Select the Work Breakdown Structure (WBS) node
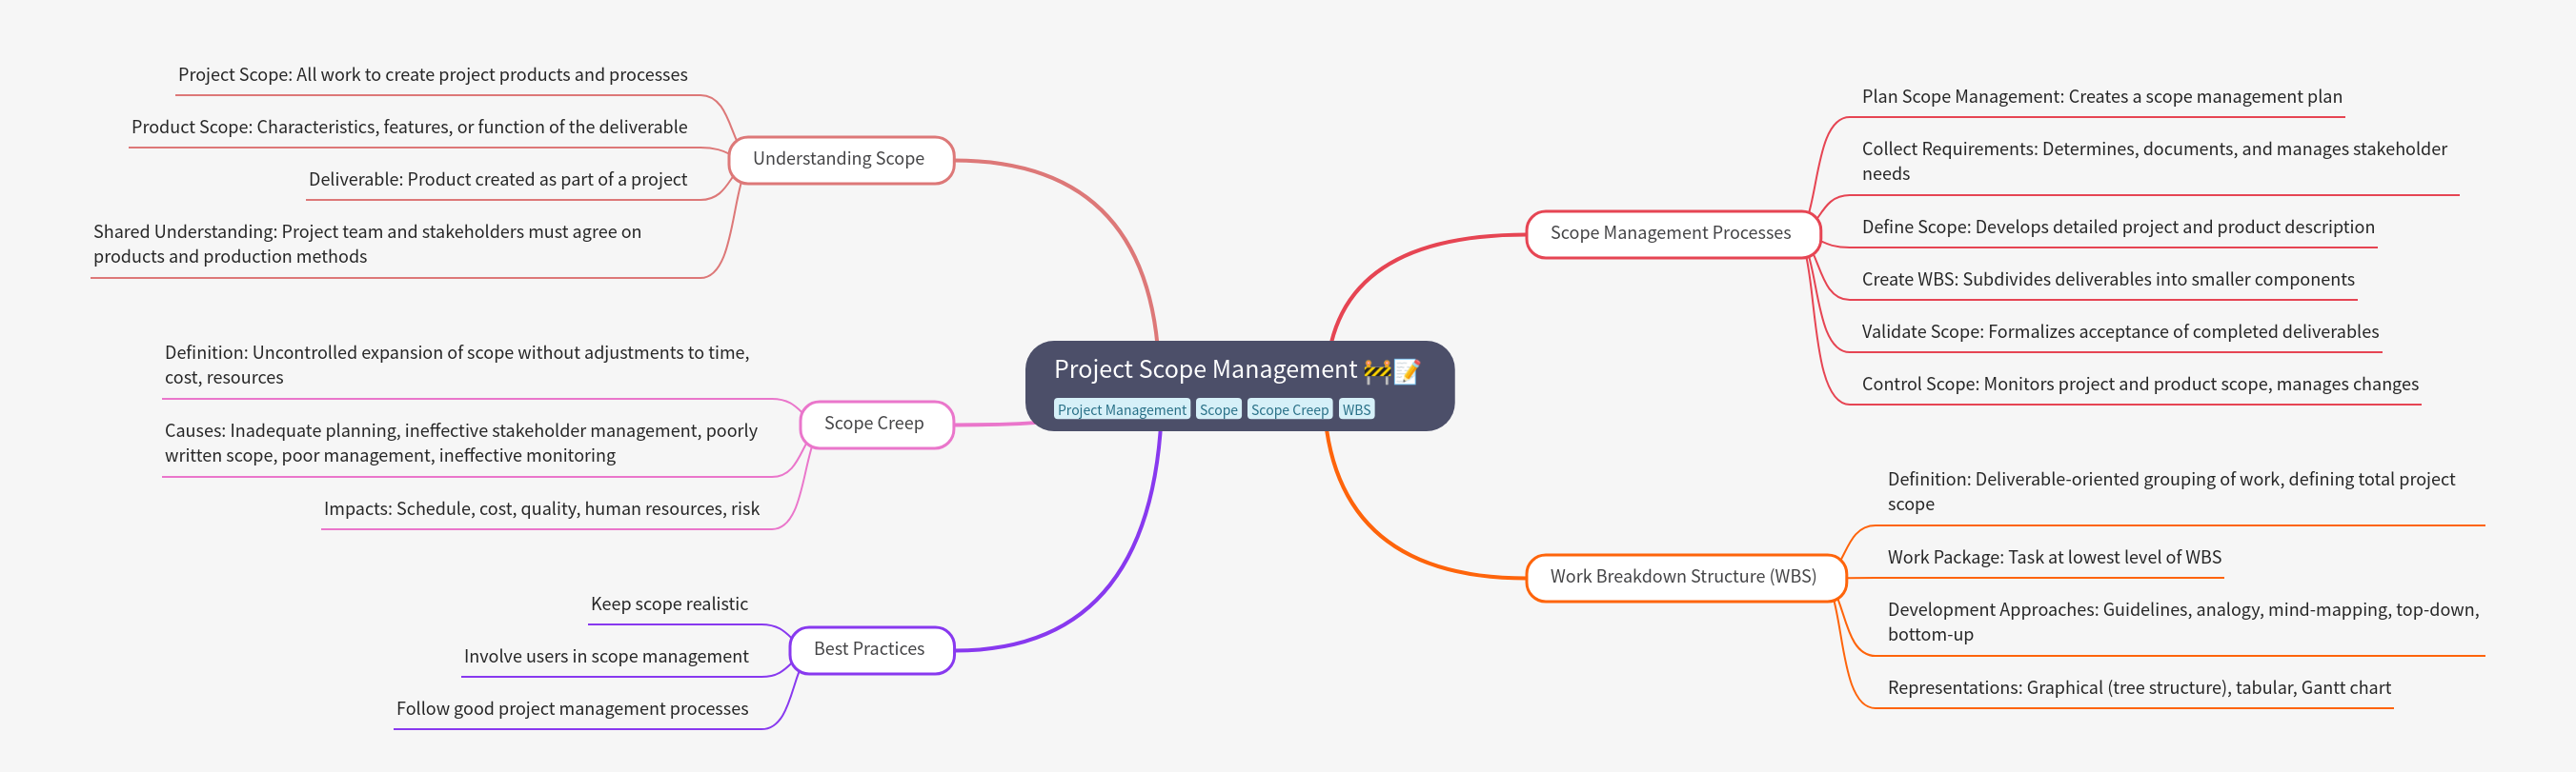 [x=1684, y=577]
